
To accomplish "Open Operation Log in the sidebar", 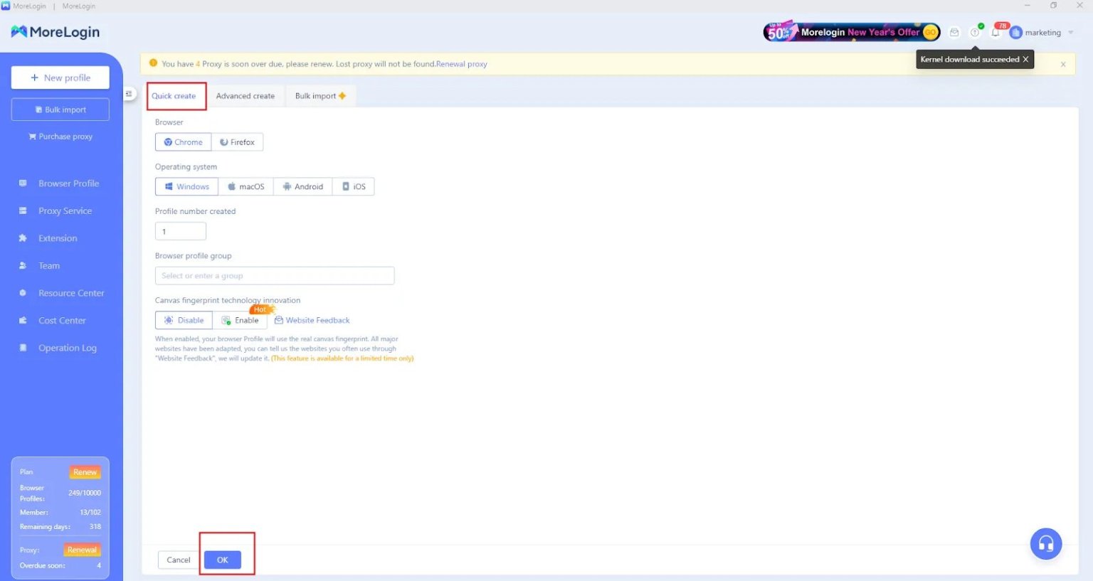I will [x=67, y=348].
